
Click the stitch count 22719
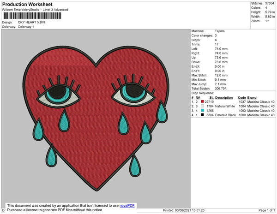[209, 102]
